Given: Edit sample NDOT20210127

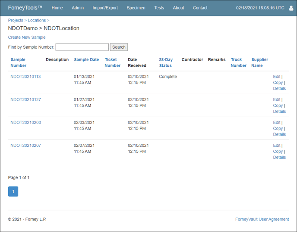Looking at the screenshot, I should point(277,99).
